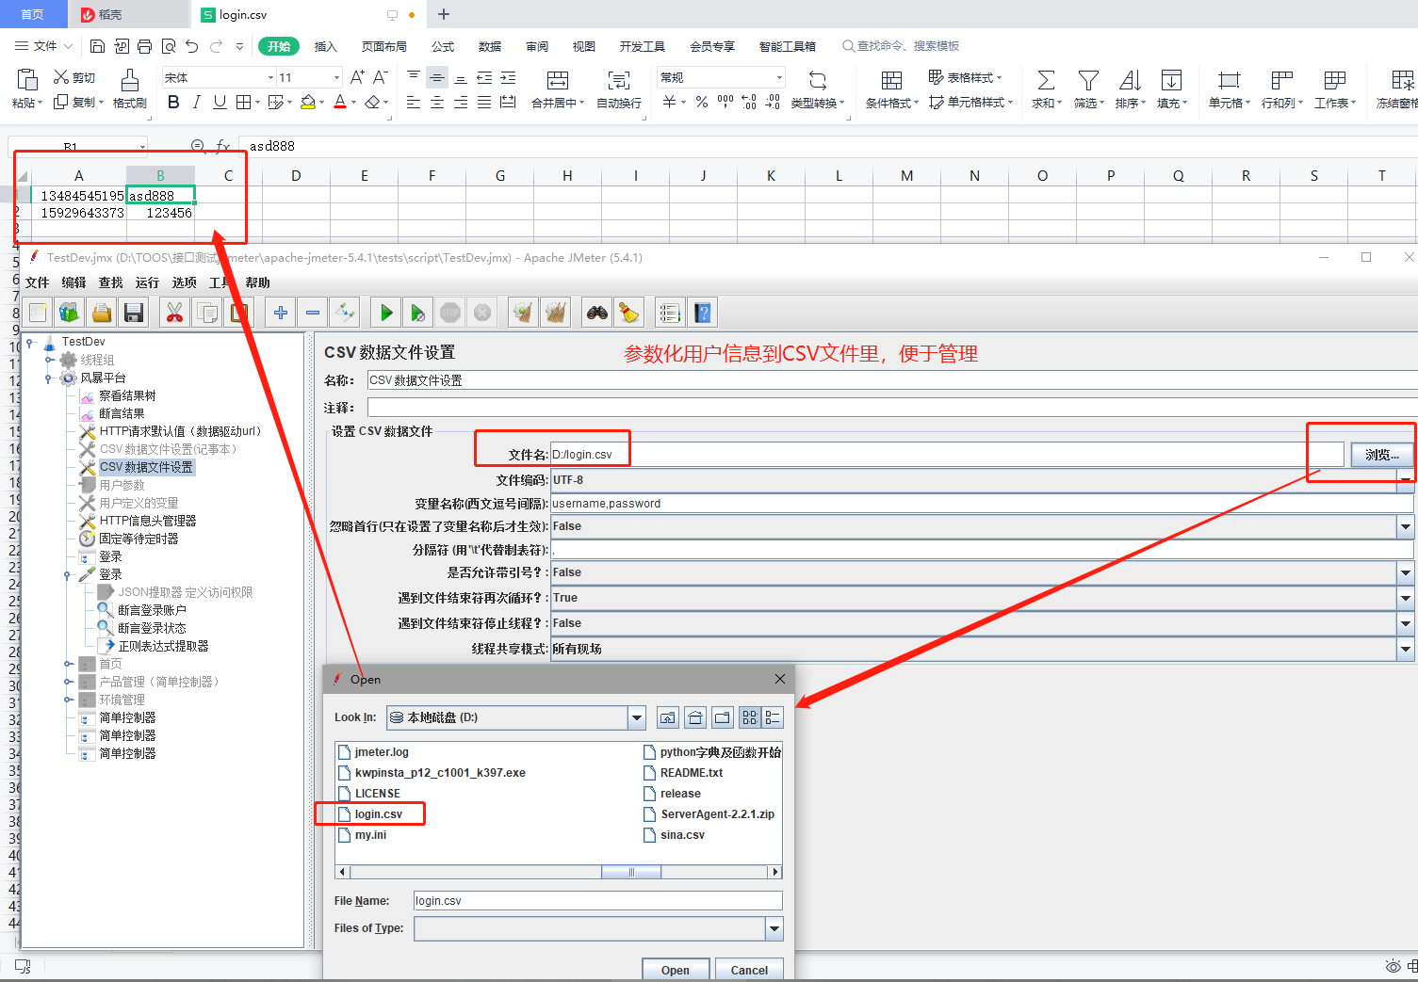Open 是否允许带引号 dropdown arrow

[1406, 572]
